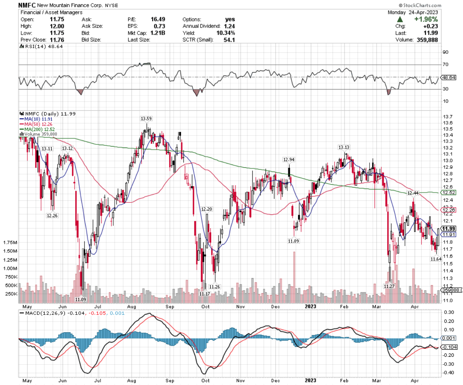Click the Last value 11.99 in the header
The image size is (463, 385).
pos(431,33)
